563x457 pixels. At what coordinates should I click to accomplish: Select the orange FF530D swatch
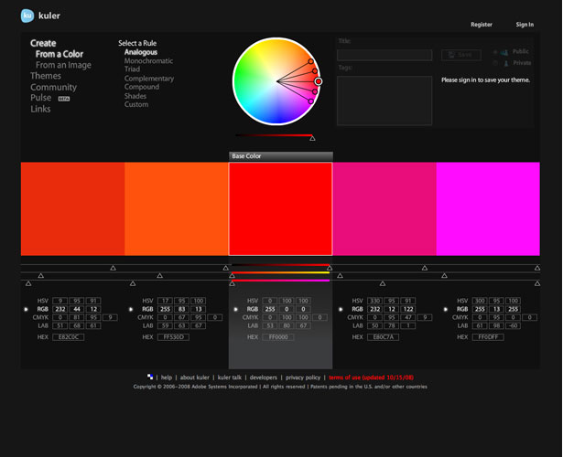[177, 208]
